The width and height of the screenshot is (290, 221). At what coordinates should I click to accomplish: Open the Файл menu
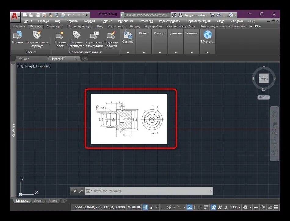28,21
